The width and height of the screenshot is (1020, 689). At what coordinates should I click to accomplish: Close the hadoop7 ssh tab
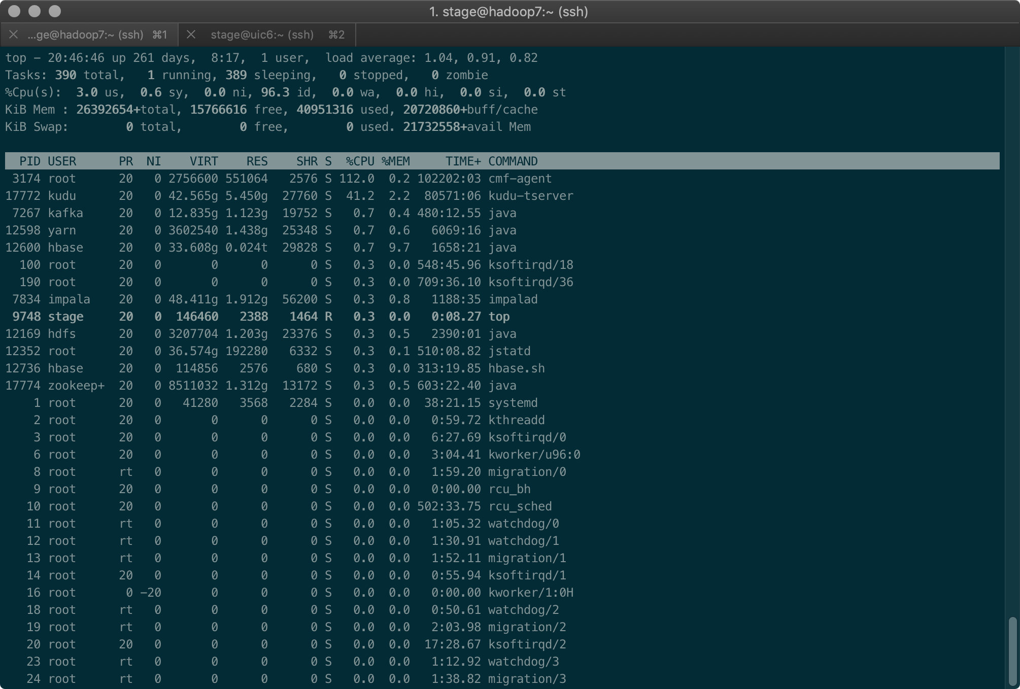(x=14, y=35)
